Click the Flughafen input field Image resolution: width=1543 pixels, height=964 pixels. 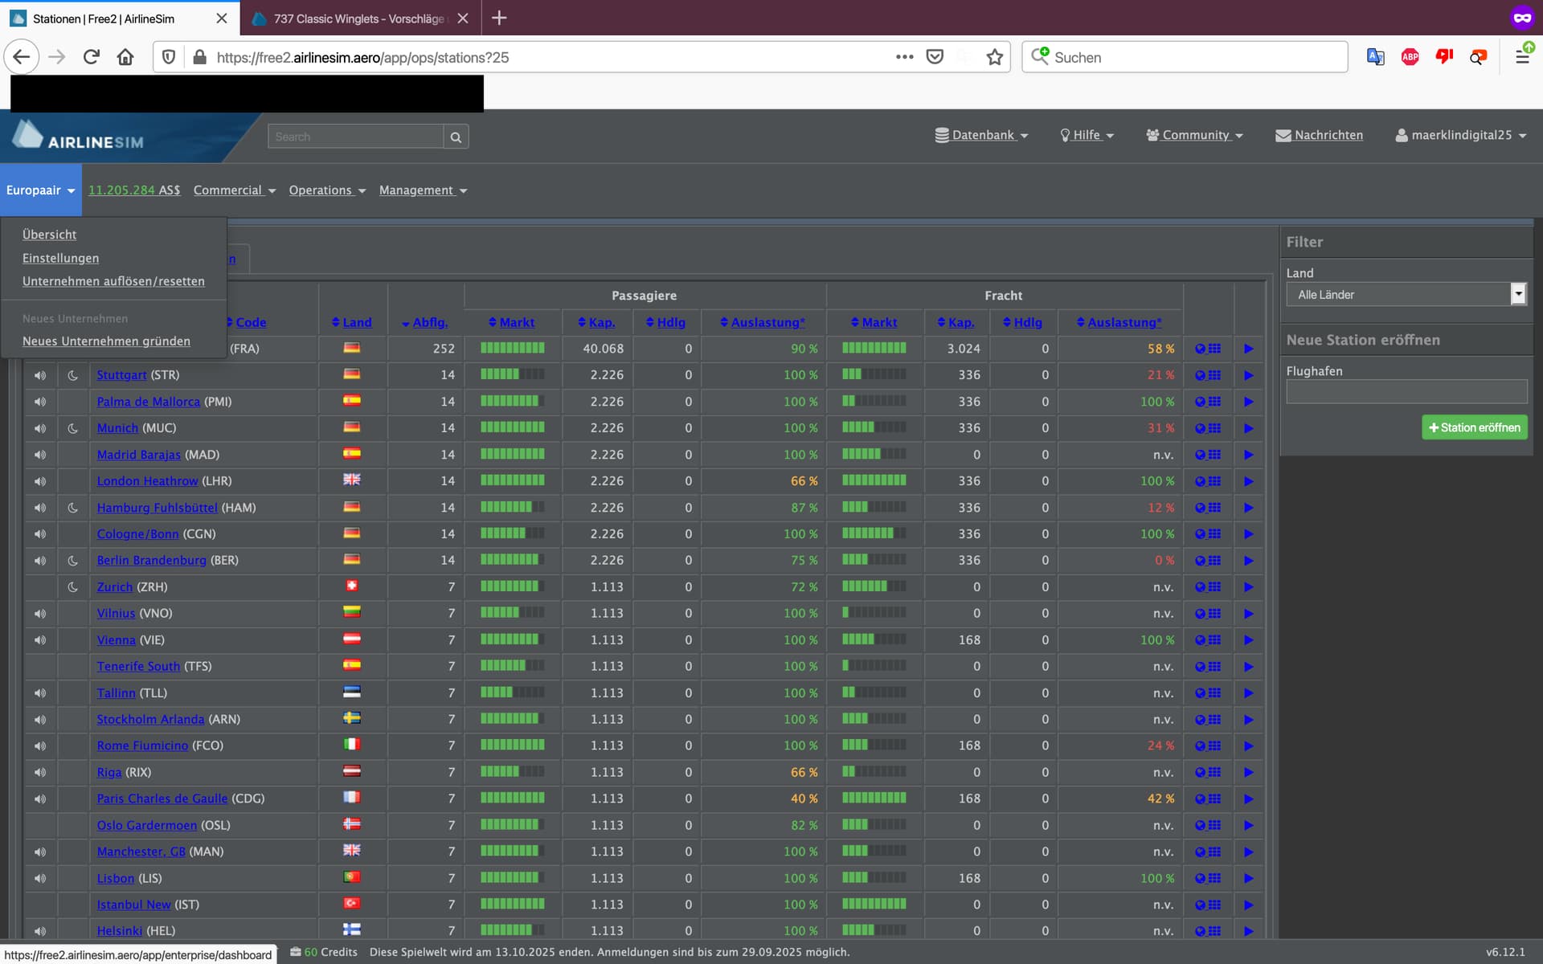pyautogui.click(x=1406, y=391)
